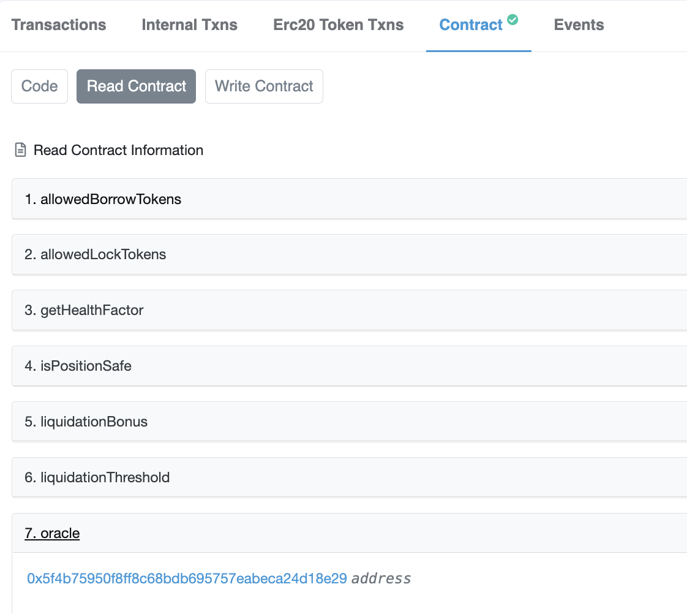The height and width of the screenshot is (614, 687).
Task: Click the Code button
Action: tap(39, 86)
